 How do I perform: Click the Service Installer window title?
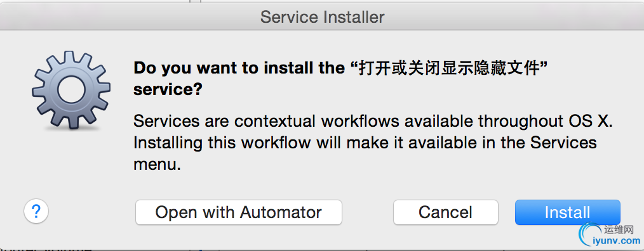(x=323, y=17)
